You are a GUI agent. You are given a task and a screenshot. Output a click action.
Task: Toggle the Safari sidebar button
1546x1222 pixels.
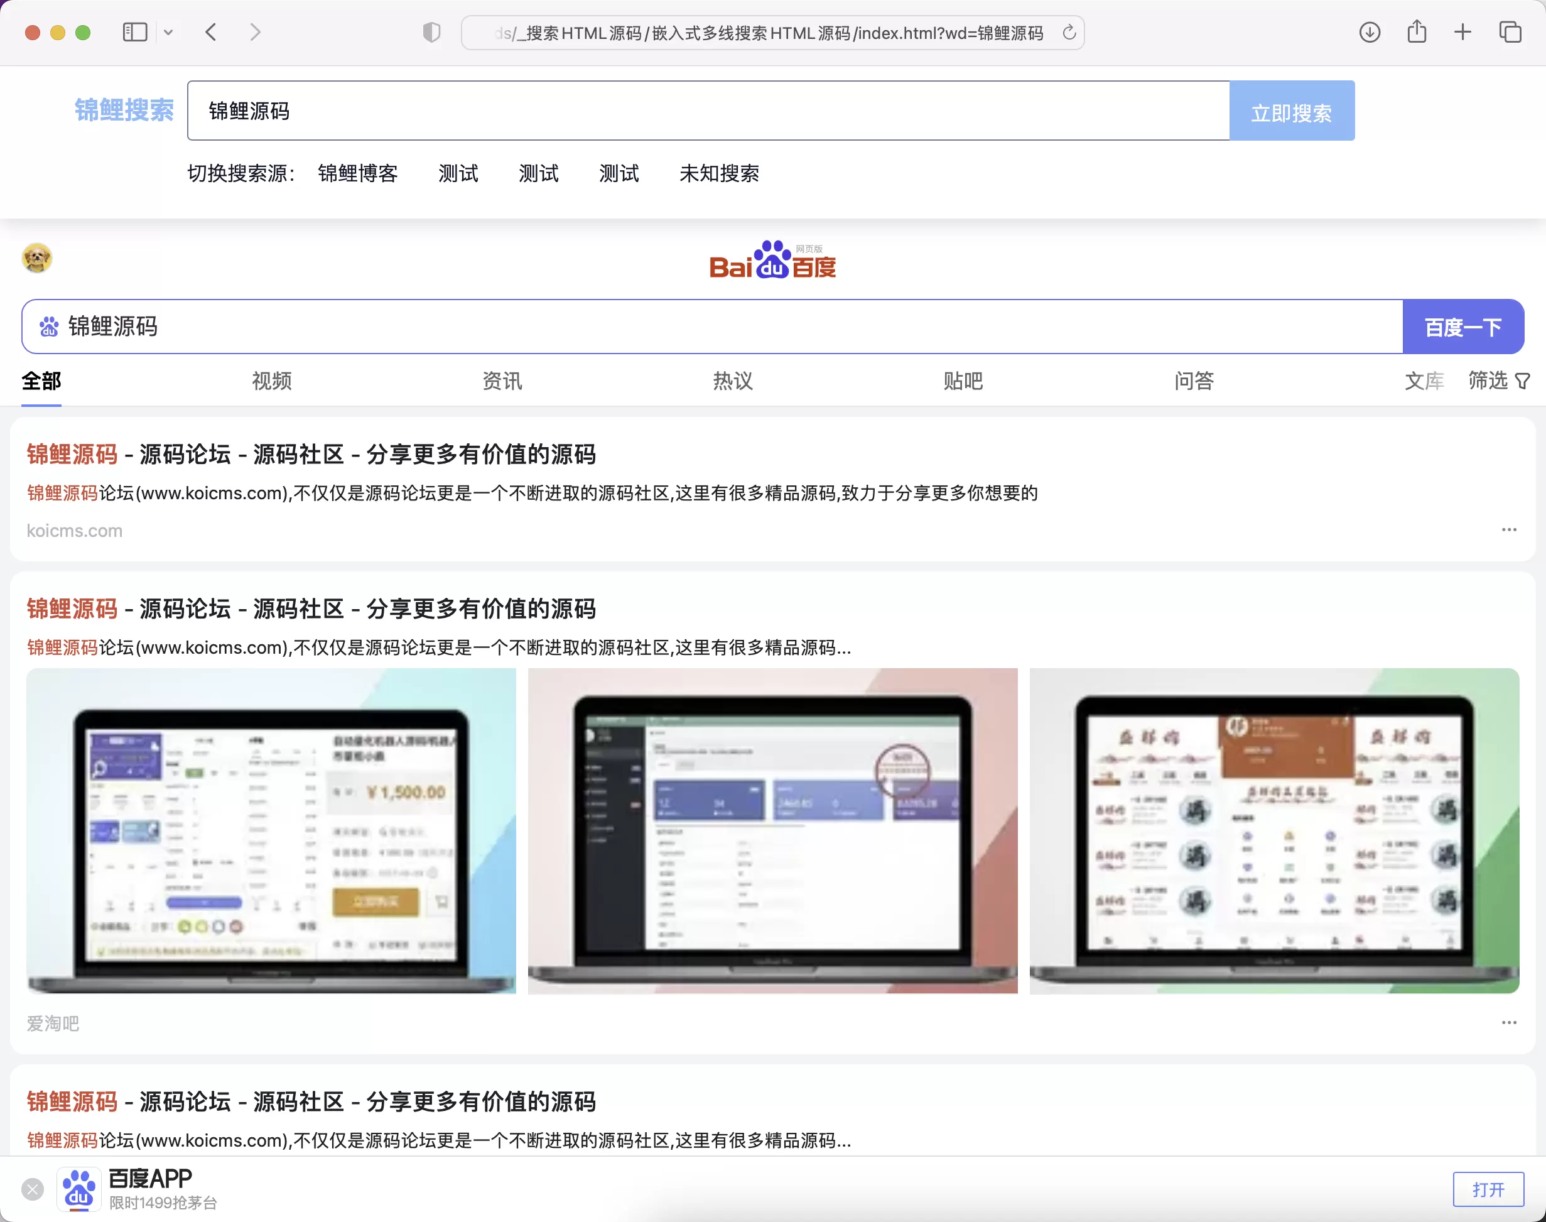135,32
